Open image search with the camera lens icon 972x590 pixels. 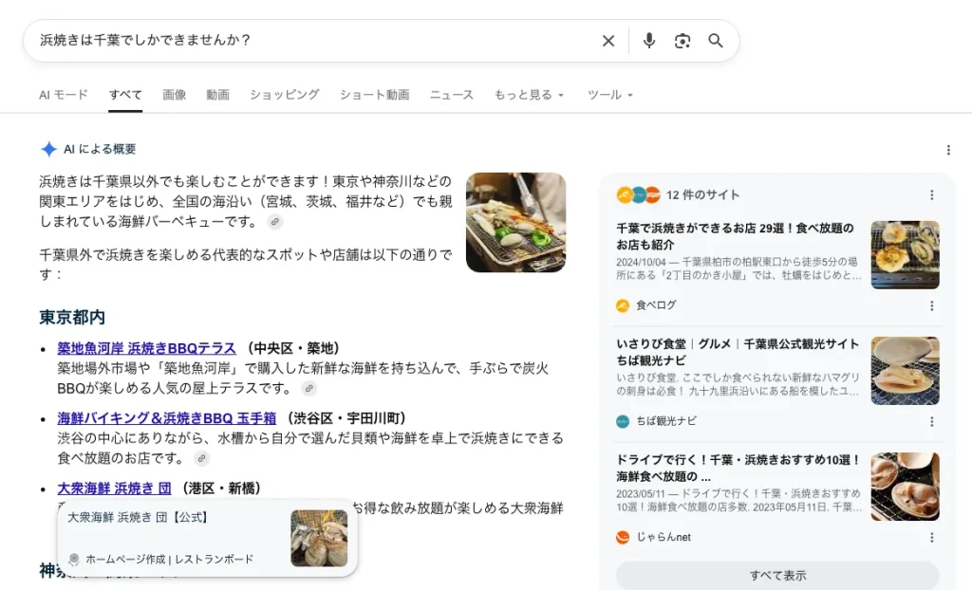(x=682, y=41)
